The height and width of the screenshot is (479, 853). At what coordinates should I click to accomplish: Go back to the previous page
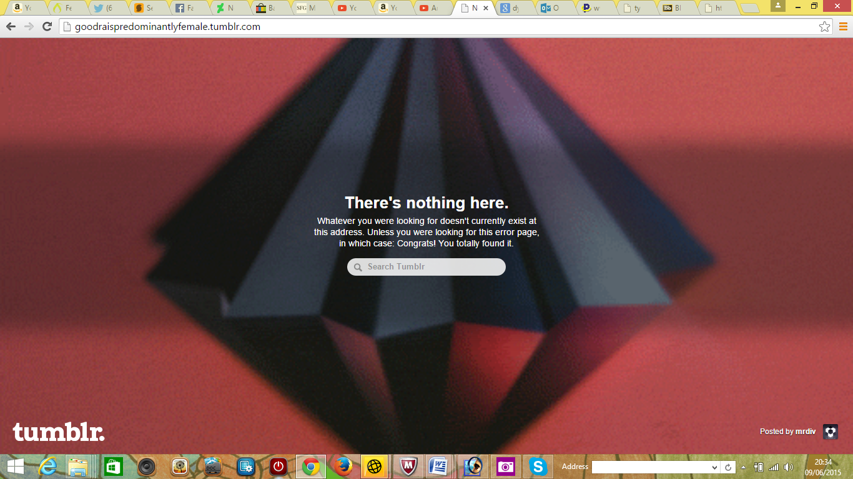(x=11, y=27)
